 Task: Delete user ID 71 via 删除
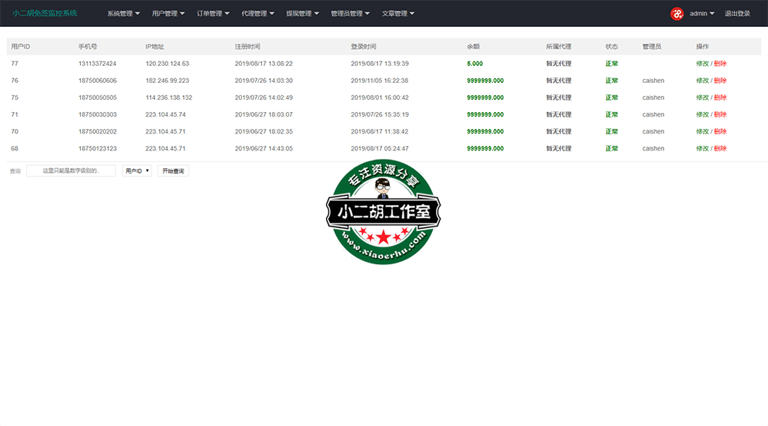click(720, 114)
